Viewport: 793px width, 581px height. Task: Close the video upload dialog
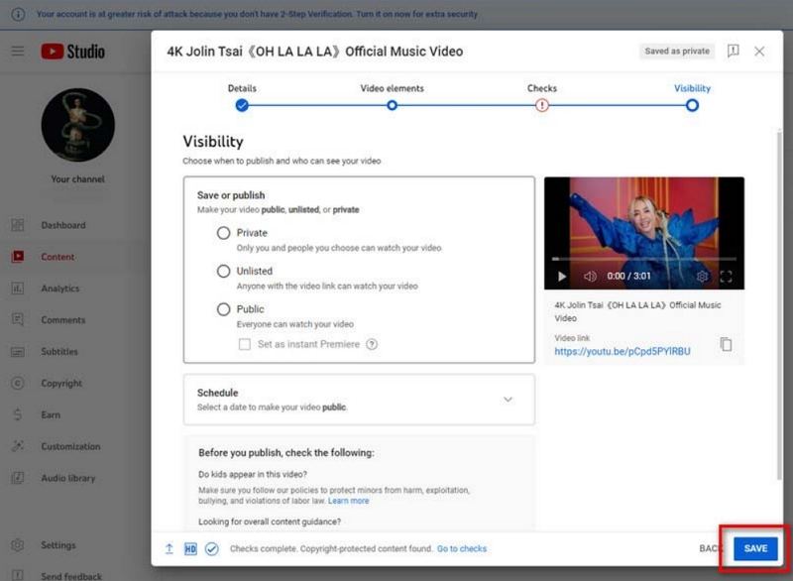pos(759,52)
